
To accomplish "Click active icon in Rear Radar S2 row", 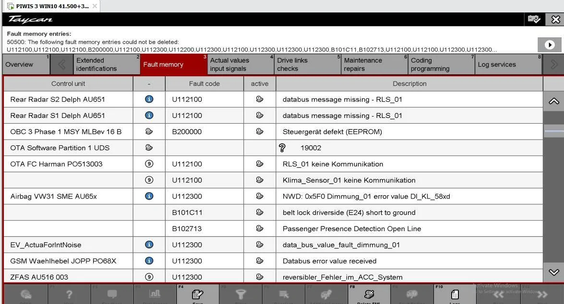I will pyautogui.click(x=259, y=99).
